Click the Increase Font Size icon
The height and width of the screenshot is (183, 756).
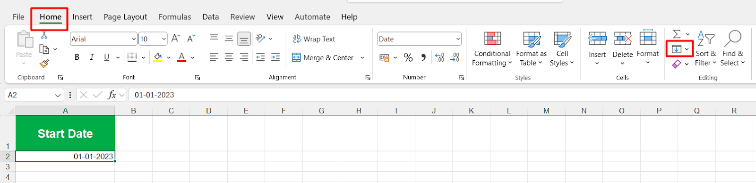tap(176, 39)
